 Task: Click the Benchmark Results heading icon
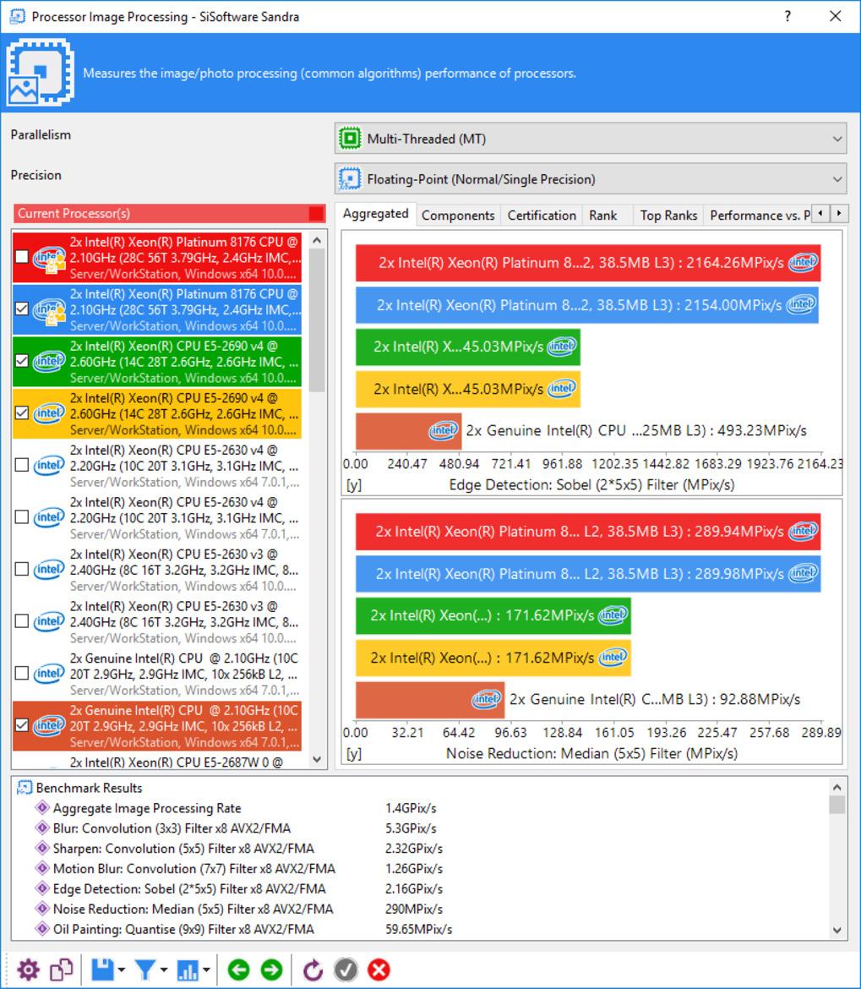coord(25,788)
